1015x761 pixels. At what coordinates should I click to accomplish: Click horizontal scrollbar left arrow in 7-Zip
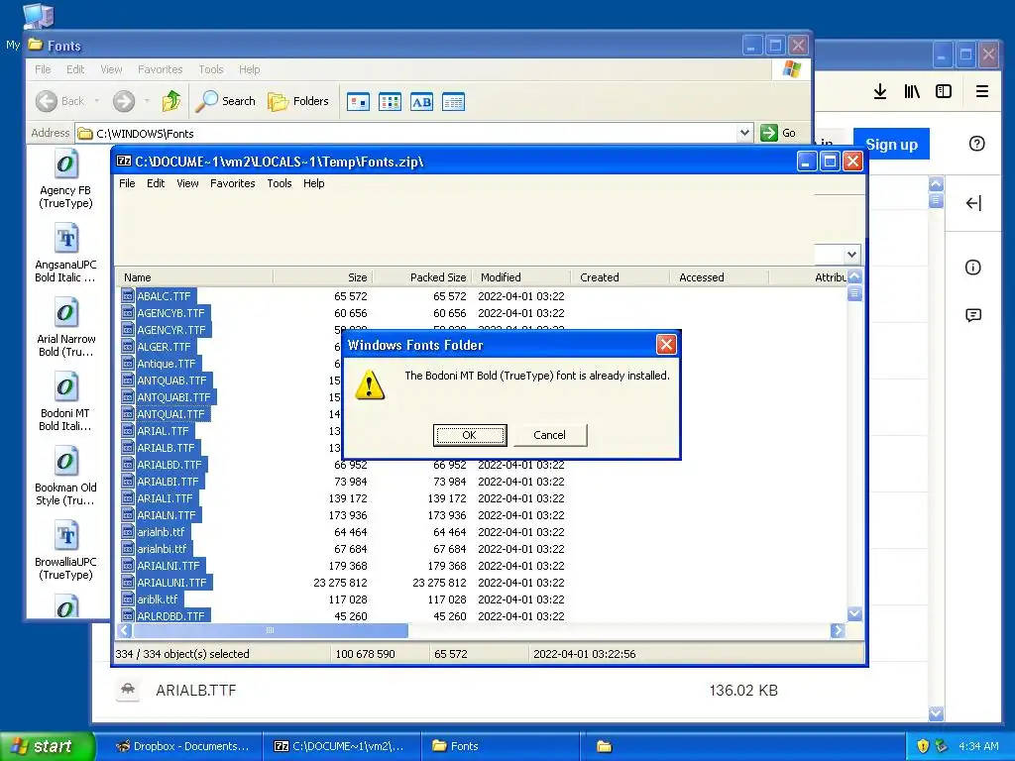(x=125, y=630)
